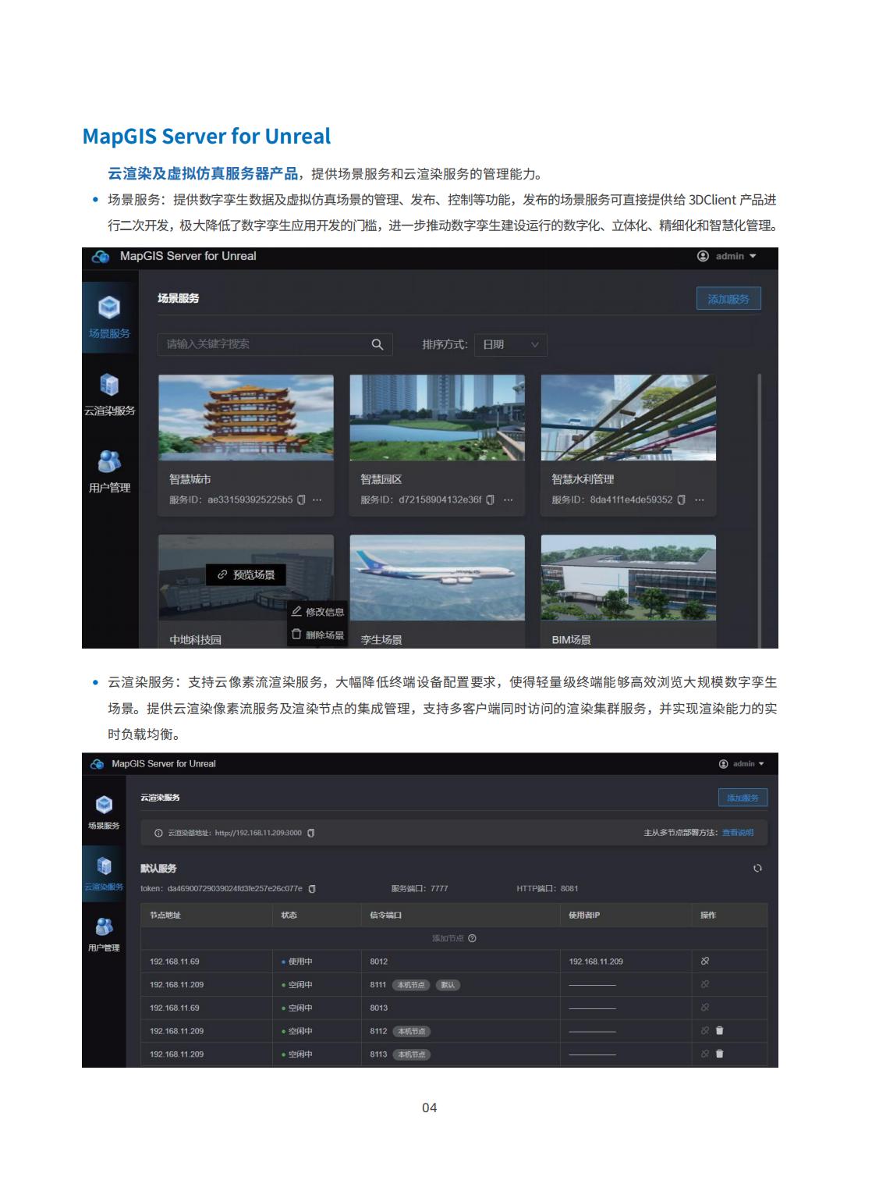
Task: Open the 排序方式 日期 dropdown
Action: click(510, 344)
